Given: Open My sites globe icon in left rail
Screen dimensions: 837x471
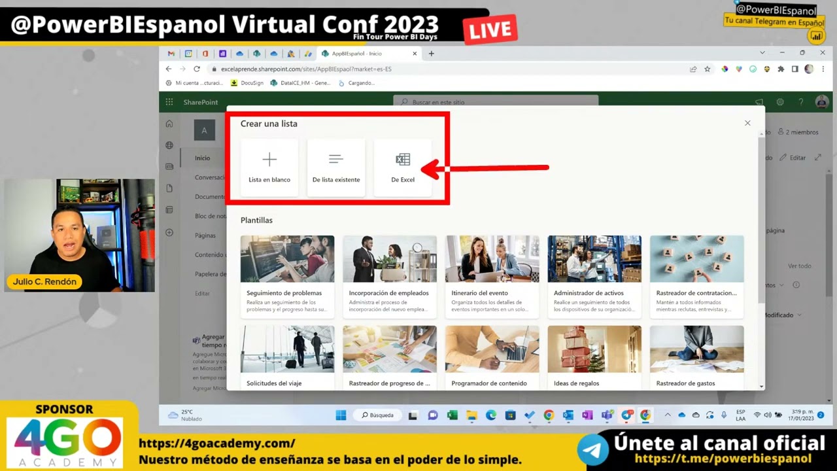Looking at the screenshot, I should tap(169, 145).
